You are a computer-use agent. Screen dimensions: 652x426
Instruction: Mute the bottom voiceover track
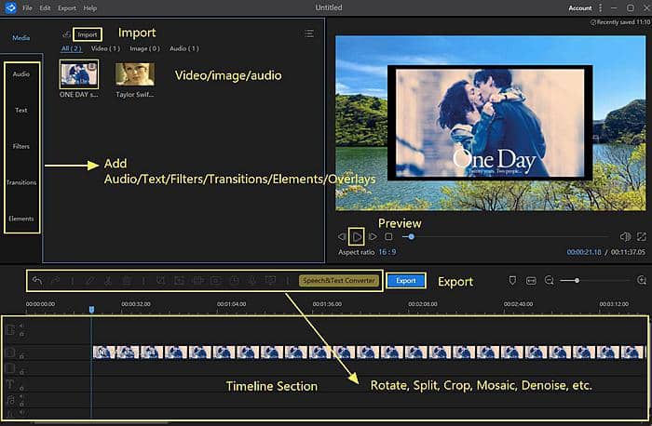point(21,413)
